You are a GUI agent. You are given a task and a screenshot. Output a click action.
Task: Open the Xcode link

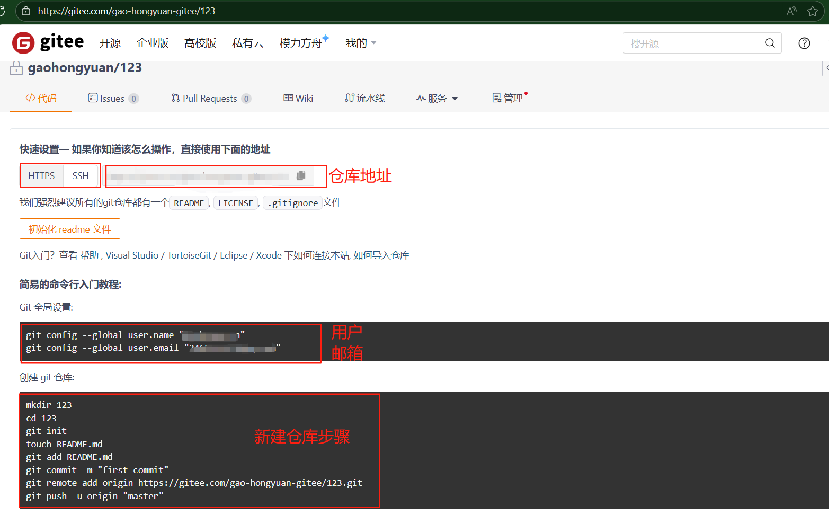(x=269, y=255)
